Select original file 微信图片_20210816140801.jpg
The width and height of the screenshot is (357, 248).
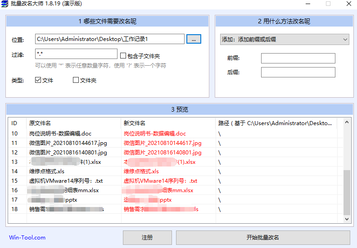(68, 153)
